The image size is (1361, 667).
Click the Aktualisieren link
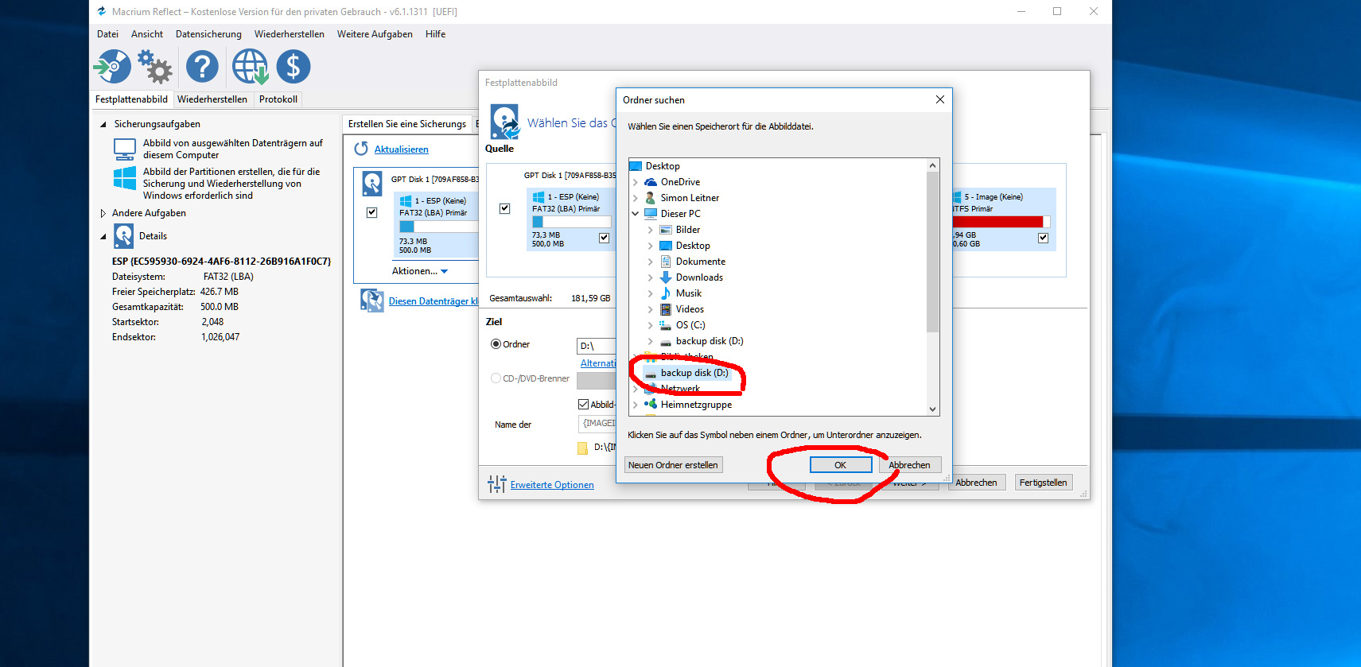pyautogui.click(x=402, y=149)
